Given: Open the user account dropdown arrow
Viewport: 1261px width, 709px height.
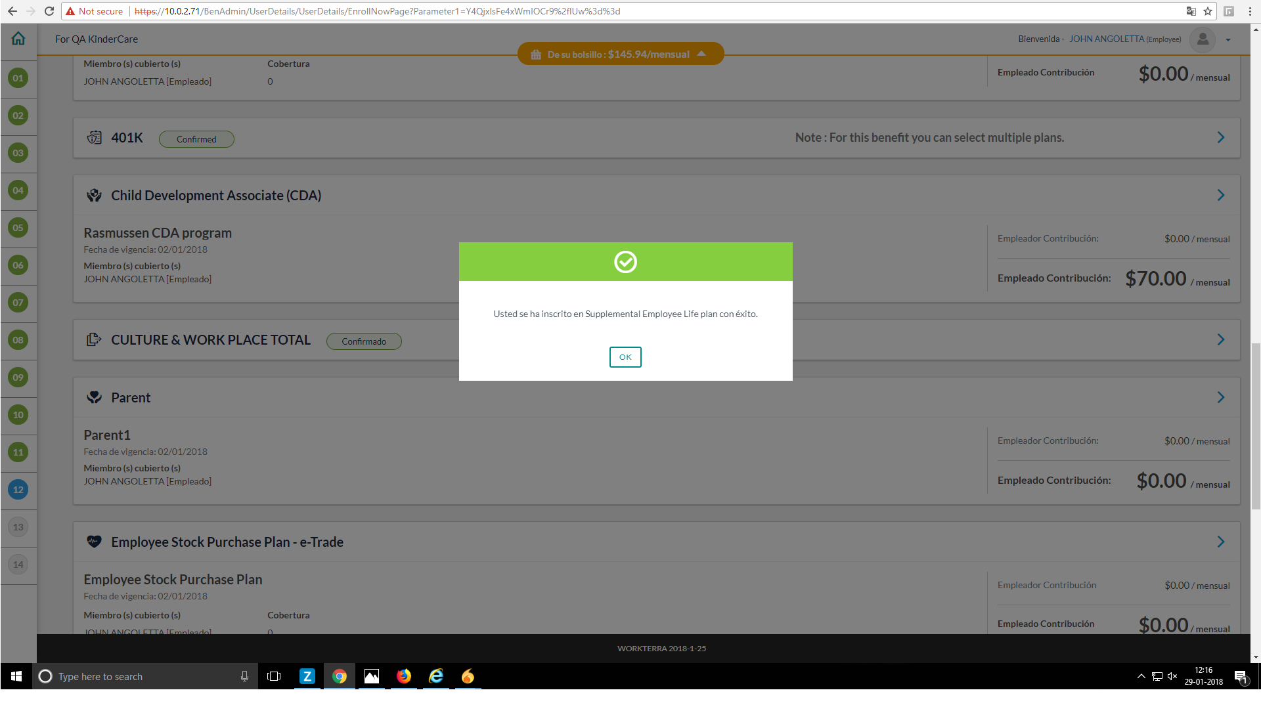Looking at the screenshot, I should click(1228, 40).
